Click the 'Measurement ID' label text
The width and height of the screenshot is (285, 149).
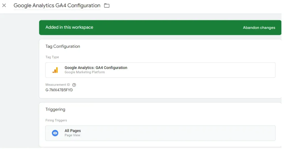(58, 85)
